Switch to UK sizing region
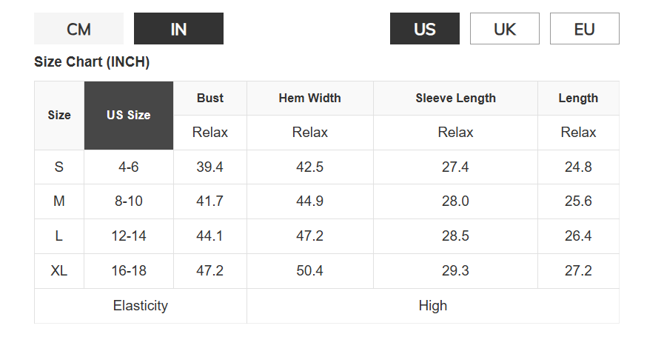The height and width of the screenshot is (337, 664). (505, 29)
